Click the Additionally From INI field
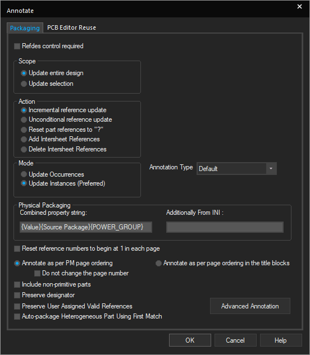 click(225, 227)
